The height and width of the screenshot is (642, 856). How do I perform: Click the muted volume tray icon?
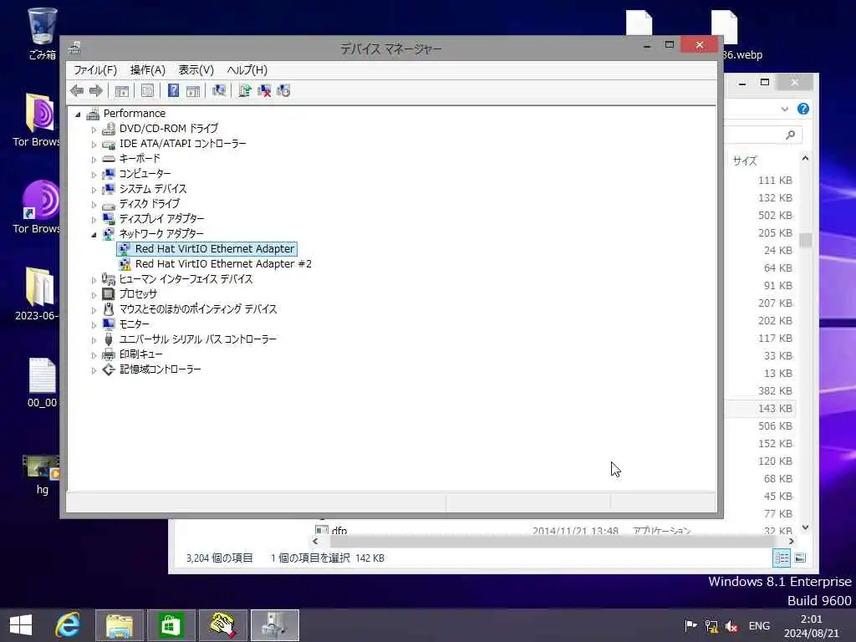click(731, 626)
